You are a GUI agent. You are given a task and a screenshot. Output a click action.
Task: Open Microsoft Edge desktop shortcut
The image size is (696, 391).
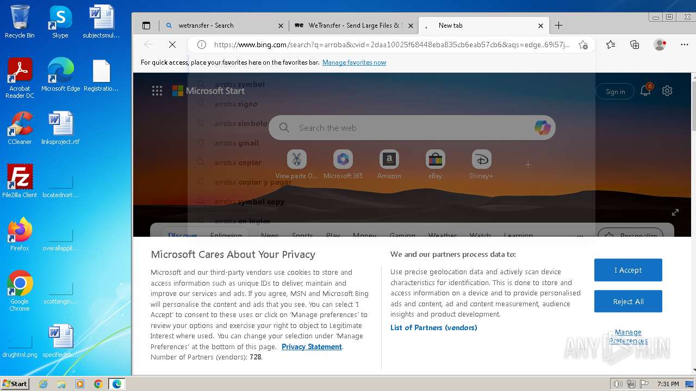coord(60,74)
